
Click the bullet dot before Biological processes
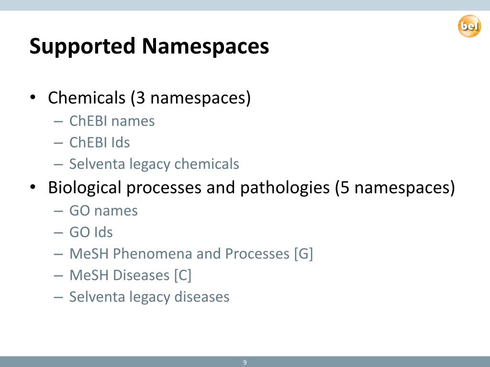(x=33, y=187)
